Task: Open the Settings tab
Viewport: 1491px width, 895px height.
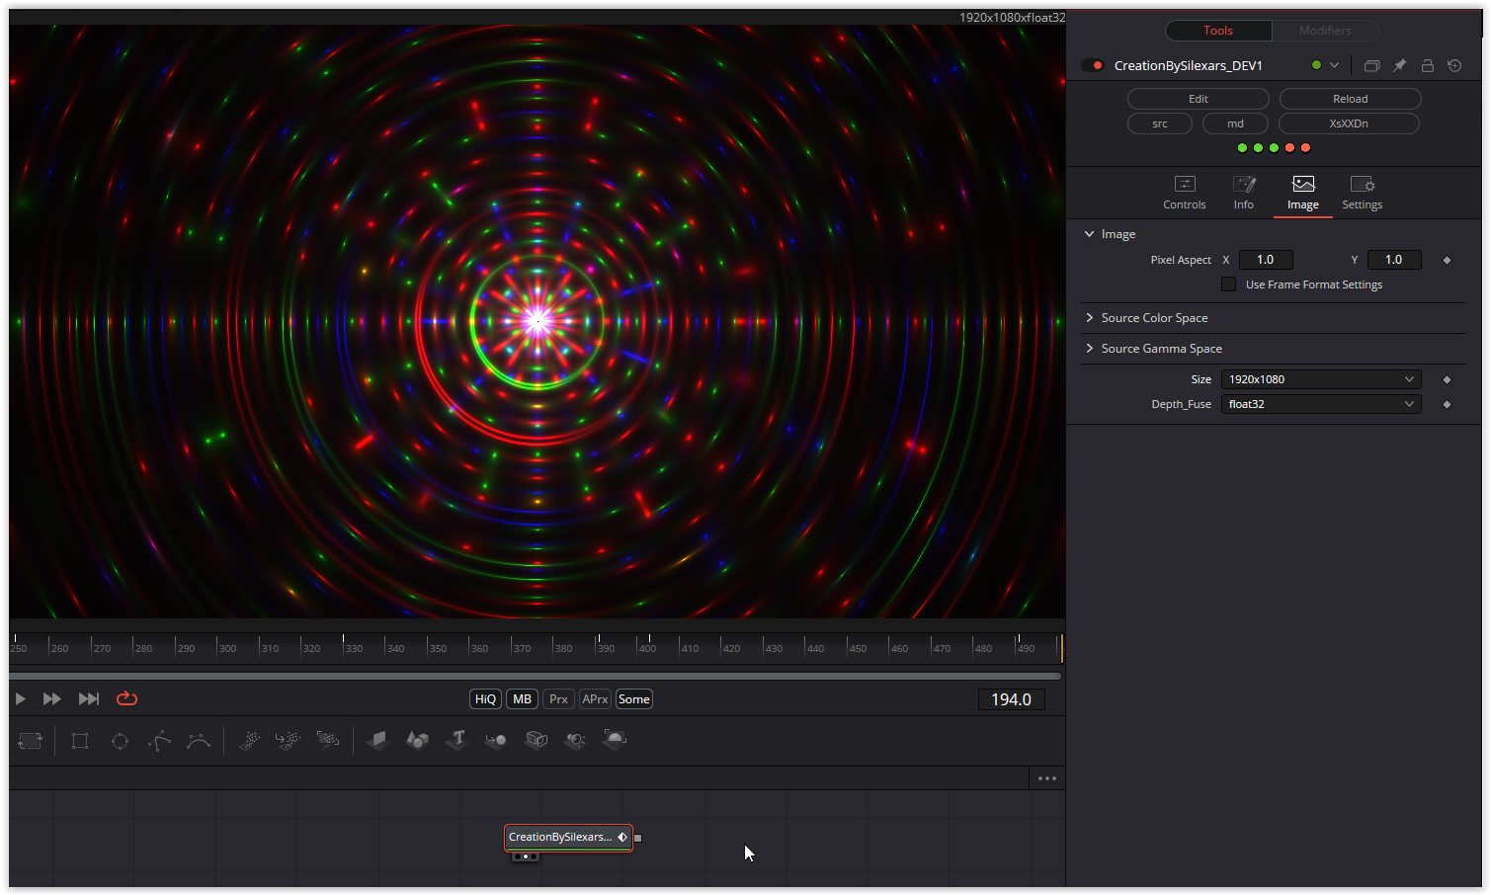Action: 1362,193
